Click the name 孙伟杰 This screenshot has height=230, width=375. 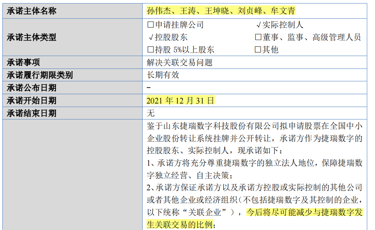pos(159,11)
